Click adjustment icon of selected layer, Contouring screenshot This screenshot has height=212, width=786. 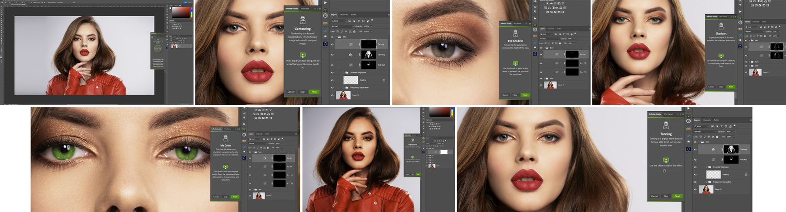pyautogui.click(x=351, y=44)
